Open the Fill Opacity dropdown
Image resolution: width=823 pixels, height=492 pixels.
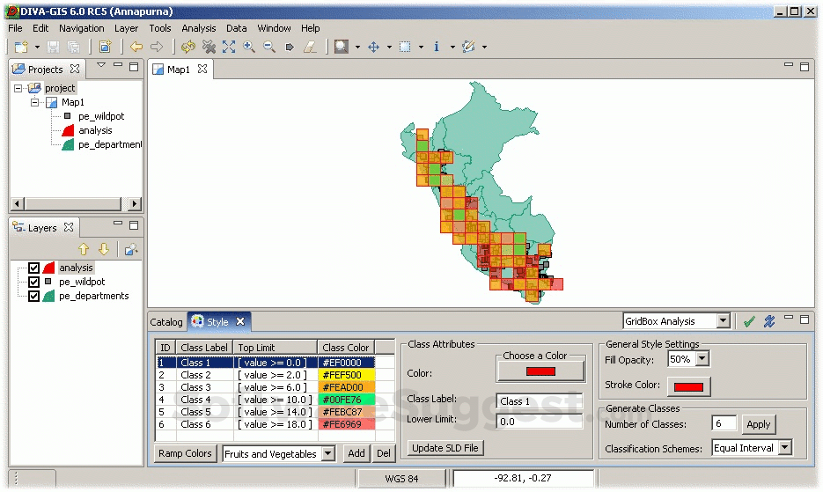[702, 359]
